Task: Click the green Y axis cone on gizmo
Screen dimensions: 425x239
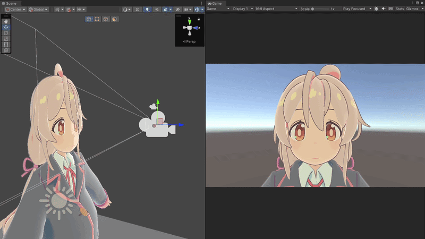Action: click(x=190, y=22)
